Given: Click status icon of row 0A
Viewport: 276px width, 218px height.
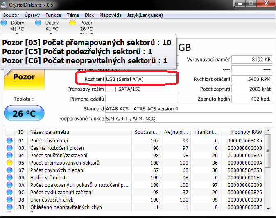Looking at the screenshot, I should point(9,185).
